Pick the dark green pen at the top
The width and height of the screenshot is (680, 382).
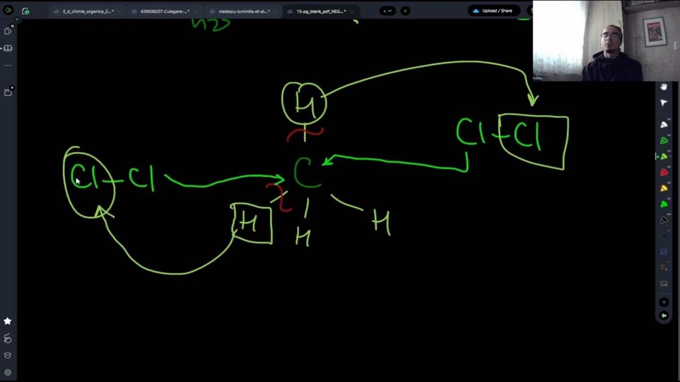click(664, 141)
